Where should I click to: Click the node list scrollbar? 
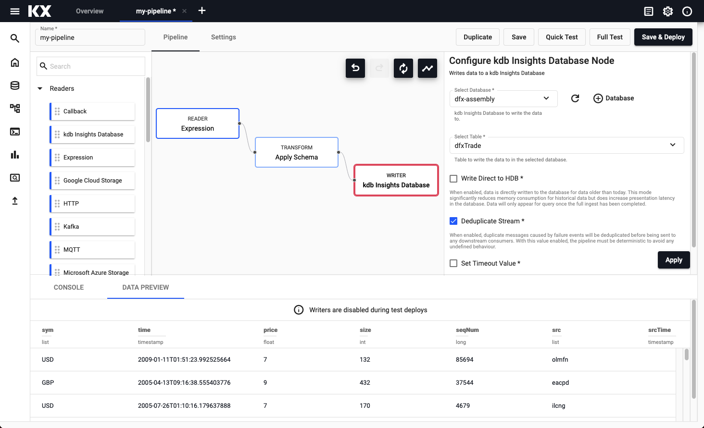pyautogui.click(x=148, y=110)
